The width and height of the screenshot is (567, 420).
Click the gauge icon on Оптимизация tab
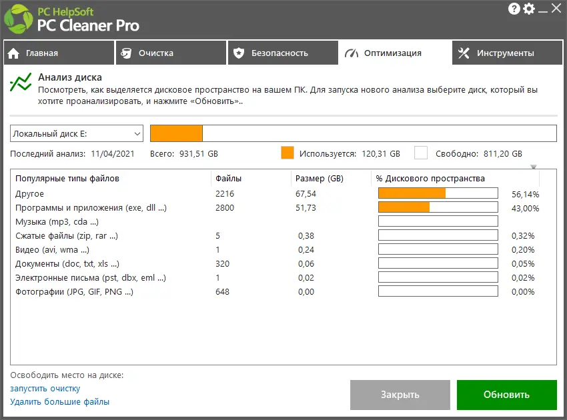click(352, 53)
